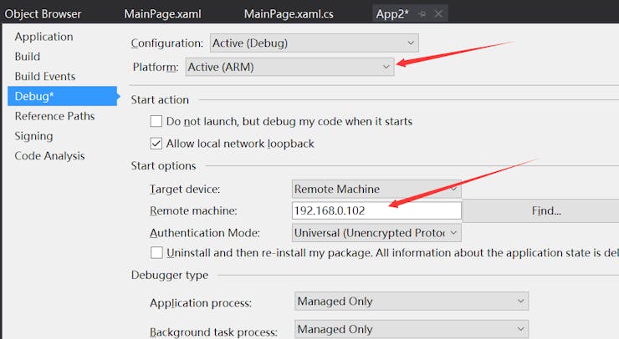The height and width of the screenshot is (339, 619).
Task: Expand the Configuration dropdown
Action: [x=315, y=43]
